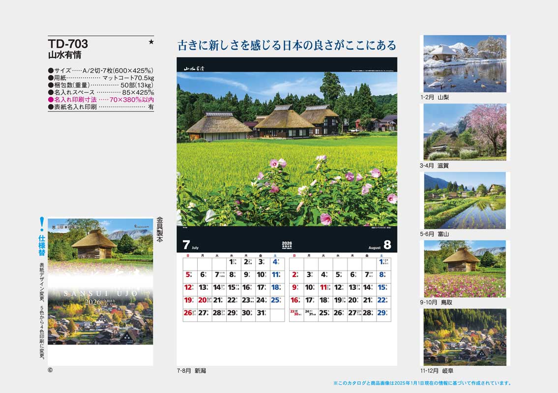The height and width of the screenshot is (393, 558).
Task: Click the blue exclamation mark above 仕様替
Action: tap(42, 224)
